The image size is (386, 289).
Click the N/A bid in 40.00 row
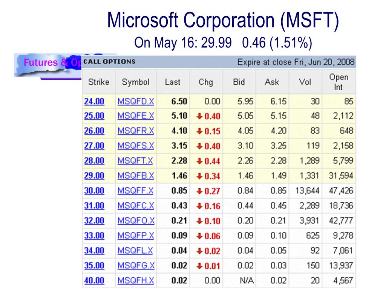[247, 281]
